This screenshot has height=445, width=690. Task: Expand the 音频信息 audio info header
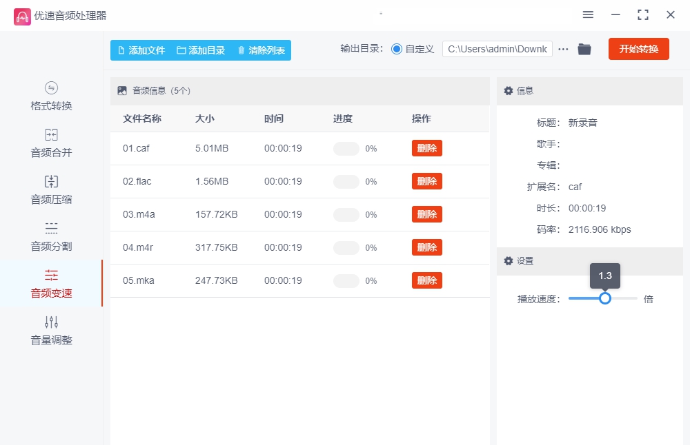(150, 90)
